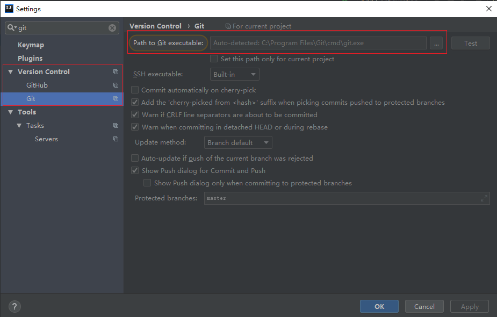Viewport: 497px width, 317px height.
Task: Click the Test button
Action: tap(470, 44)
